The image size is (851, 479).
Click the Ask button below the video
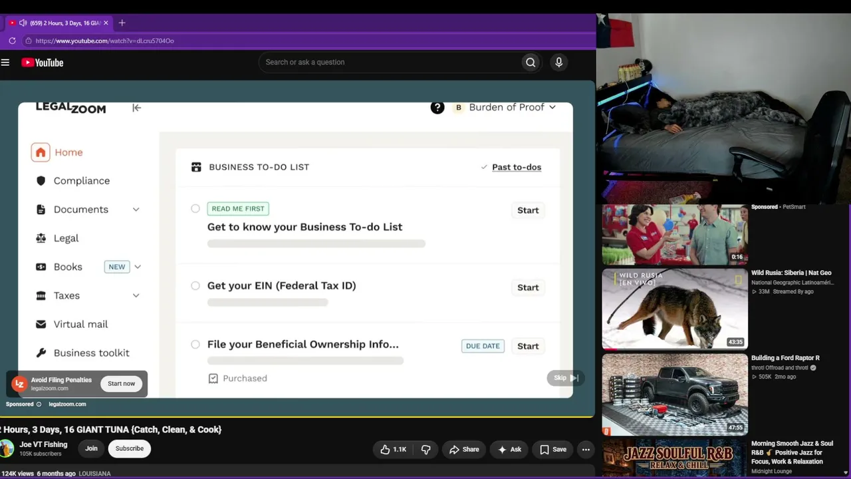(509, 450)
